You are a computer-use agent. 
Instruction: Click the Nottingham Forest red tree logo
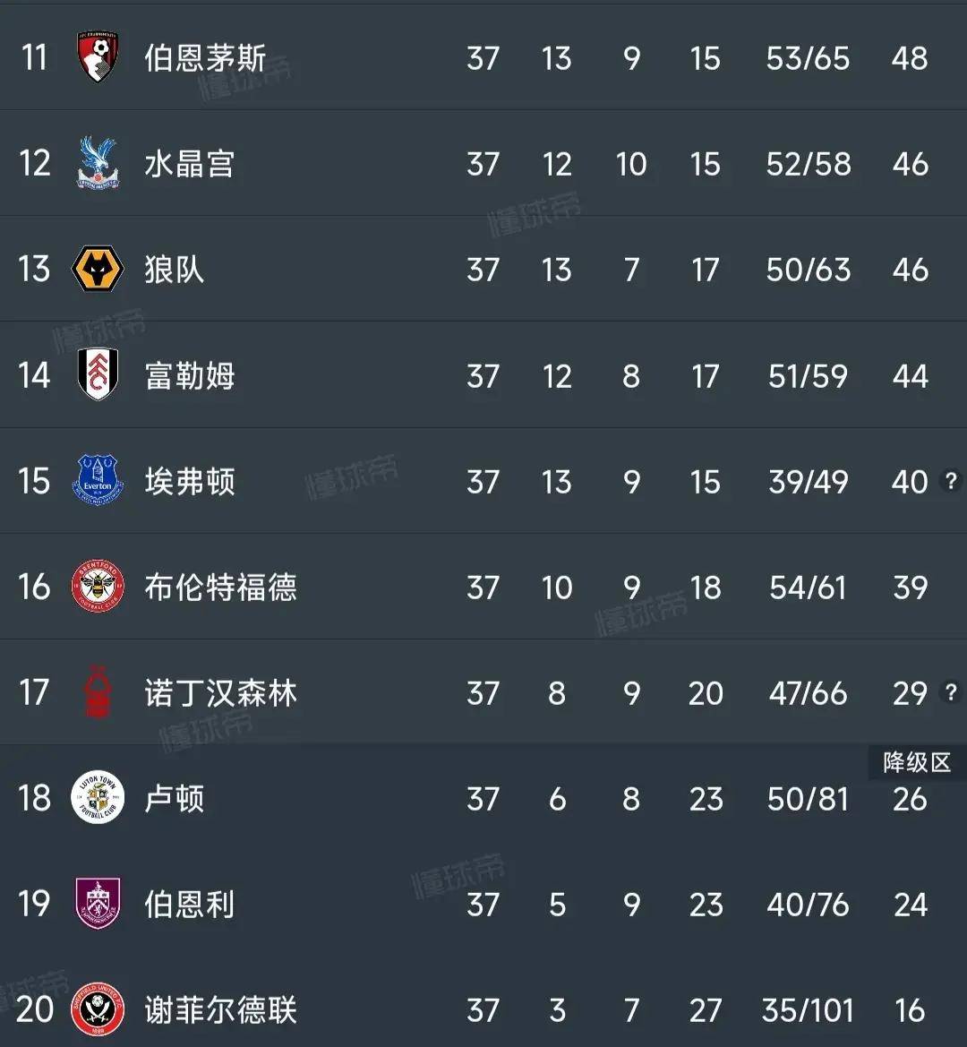click(98, 692)
